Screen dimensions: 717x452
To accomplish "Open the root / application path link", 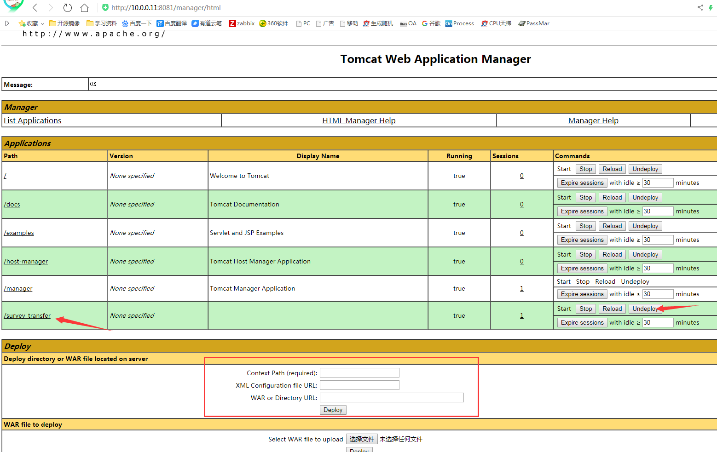I will click(x=5, y=176).
